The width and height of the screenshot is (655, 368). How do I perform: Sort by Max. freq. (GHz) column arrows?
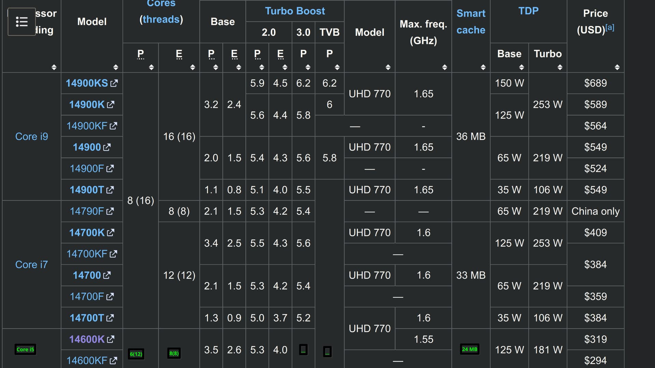pos(444,67)
